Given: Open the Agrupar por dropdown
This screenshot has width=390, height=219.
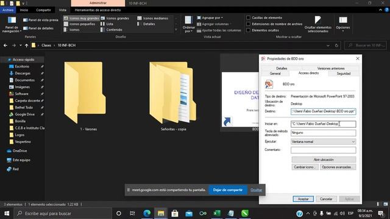Looking at the screenshot, I should (x=210, y=18).
